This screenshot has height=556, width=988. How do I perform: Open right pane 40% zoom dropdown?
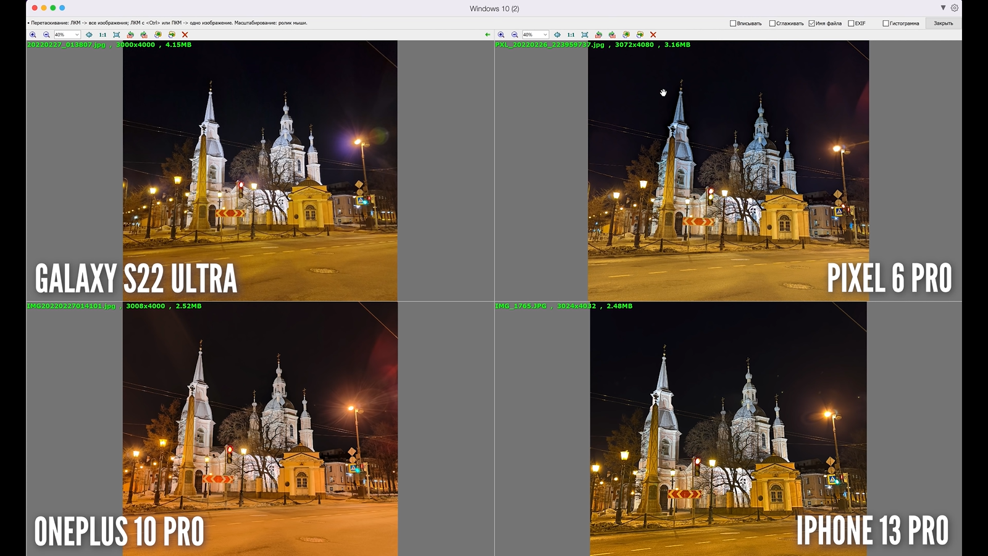pos(545,35)
